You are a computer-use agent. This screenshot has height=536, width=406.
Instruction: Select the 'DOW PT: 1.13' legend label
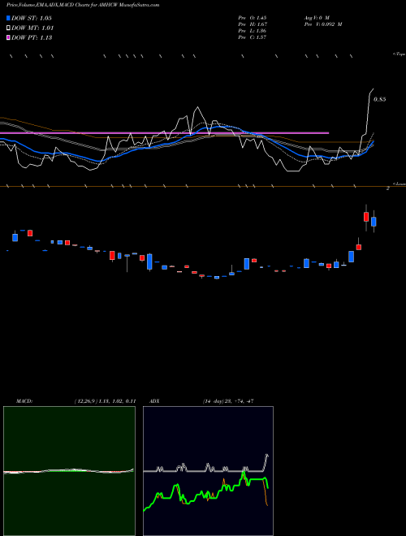click(x=32, y=37)
